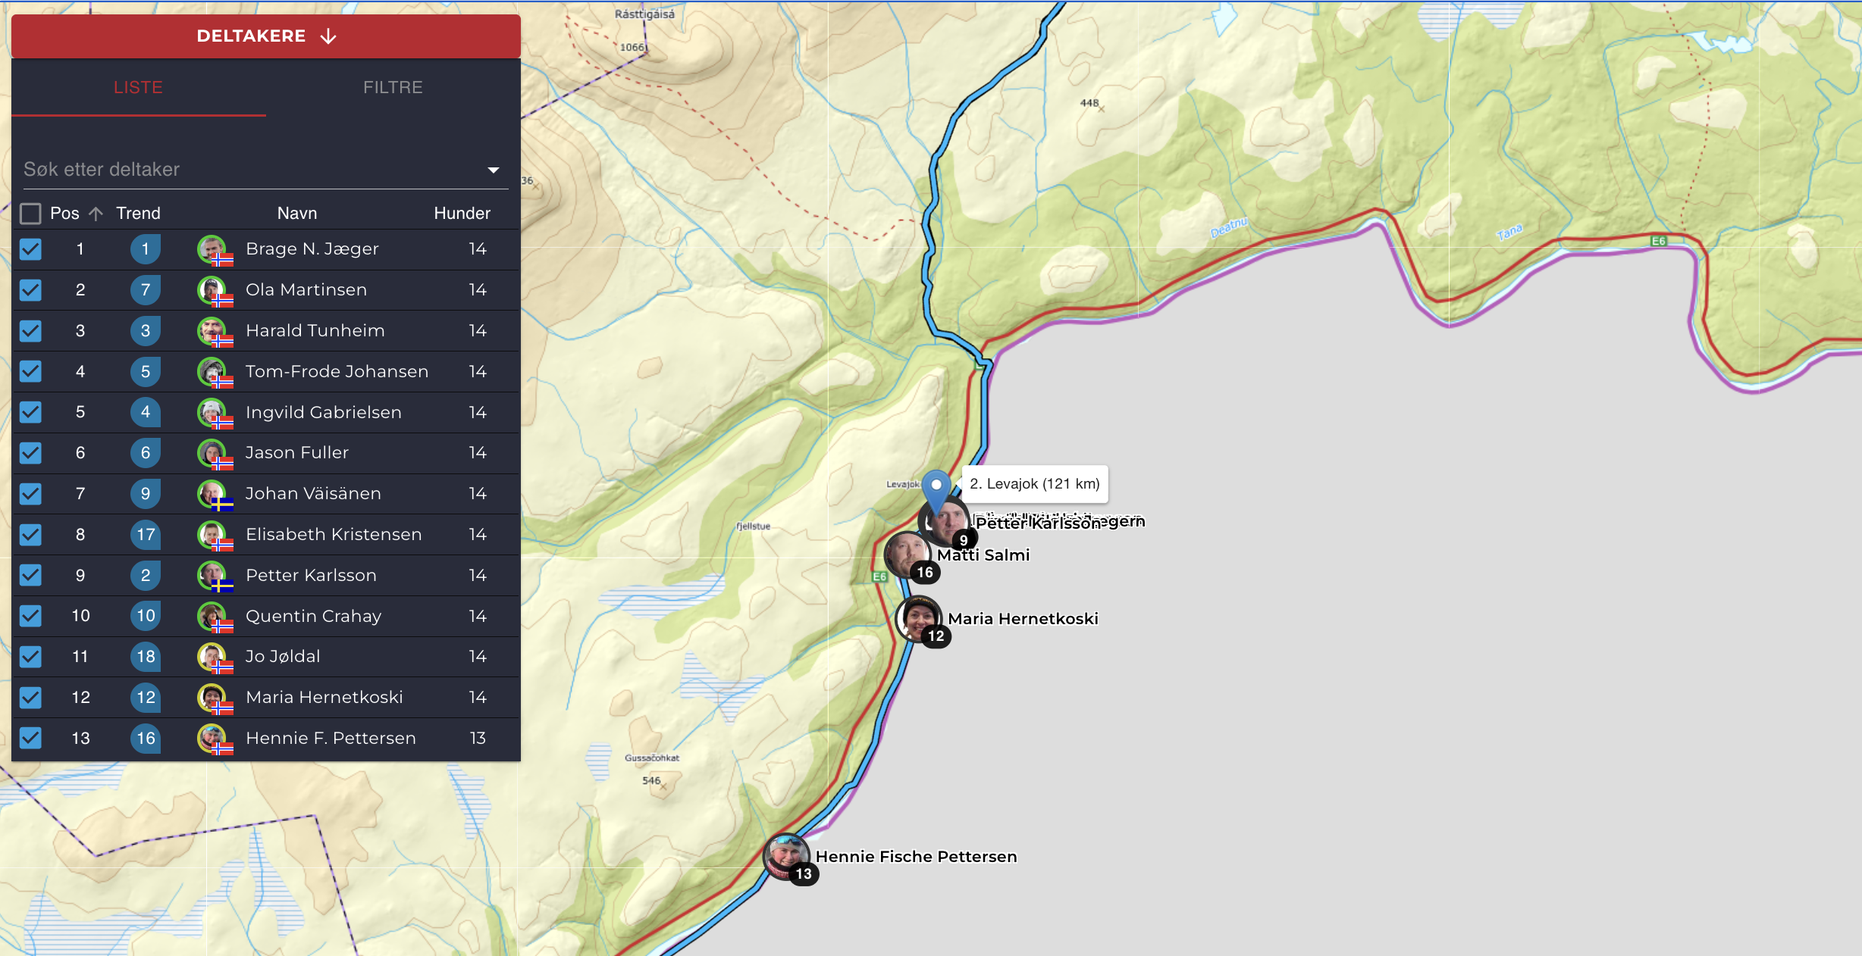The width and height of the screenshot is (1862, 956).
Task: Open Ola Martinsen's entry by clicking his name
Action: [306, 289]
